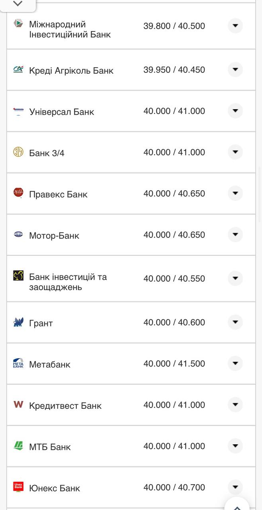
Task: Click the Мотор-Банк oval logo
Action: click(x=18, y=235)
